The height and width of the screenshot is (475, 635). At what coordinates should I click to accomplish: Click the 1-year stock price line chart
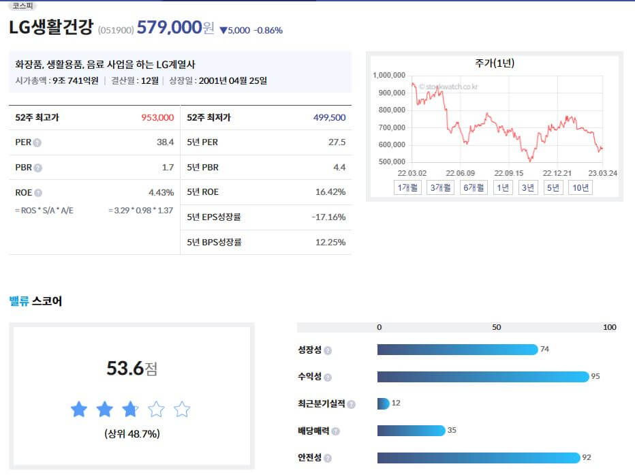point(507,119)
